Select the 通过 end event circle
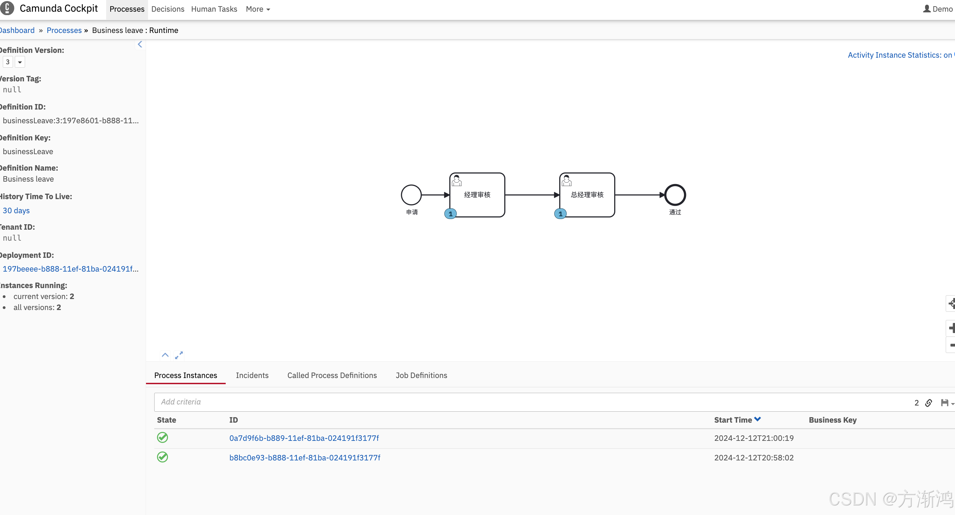 point(675,195)
